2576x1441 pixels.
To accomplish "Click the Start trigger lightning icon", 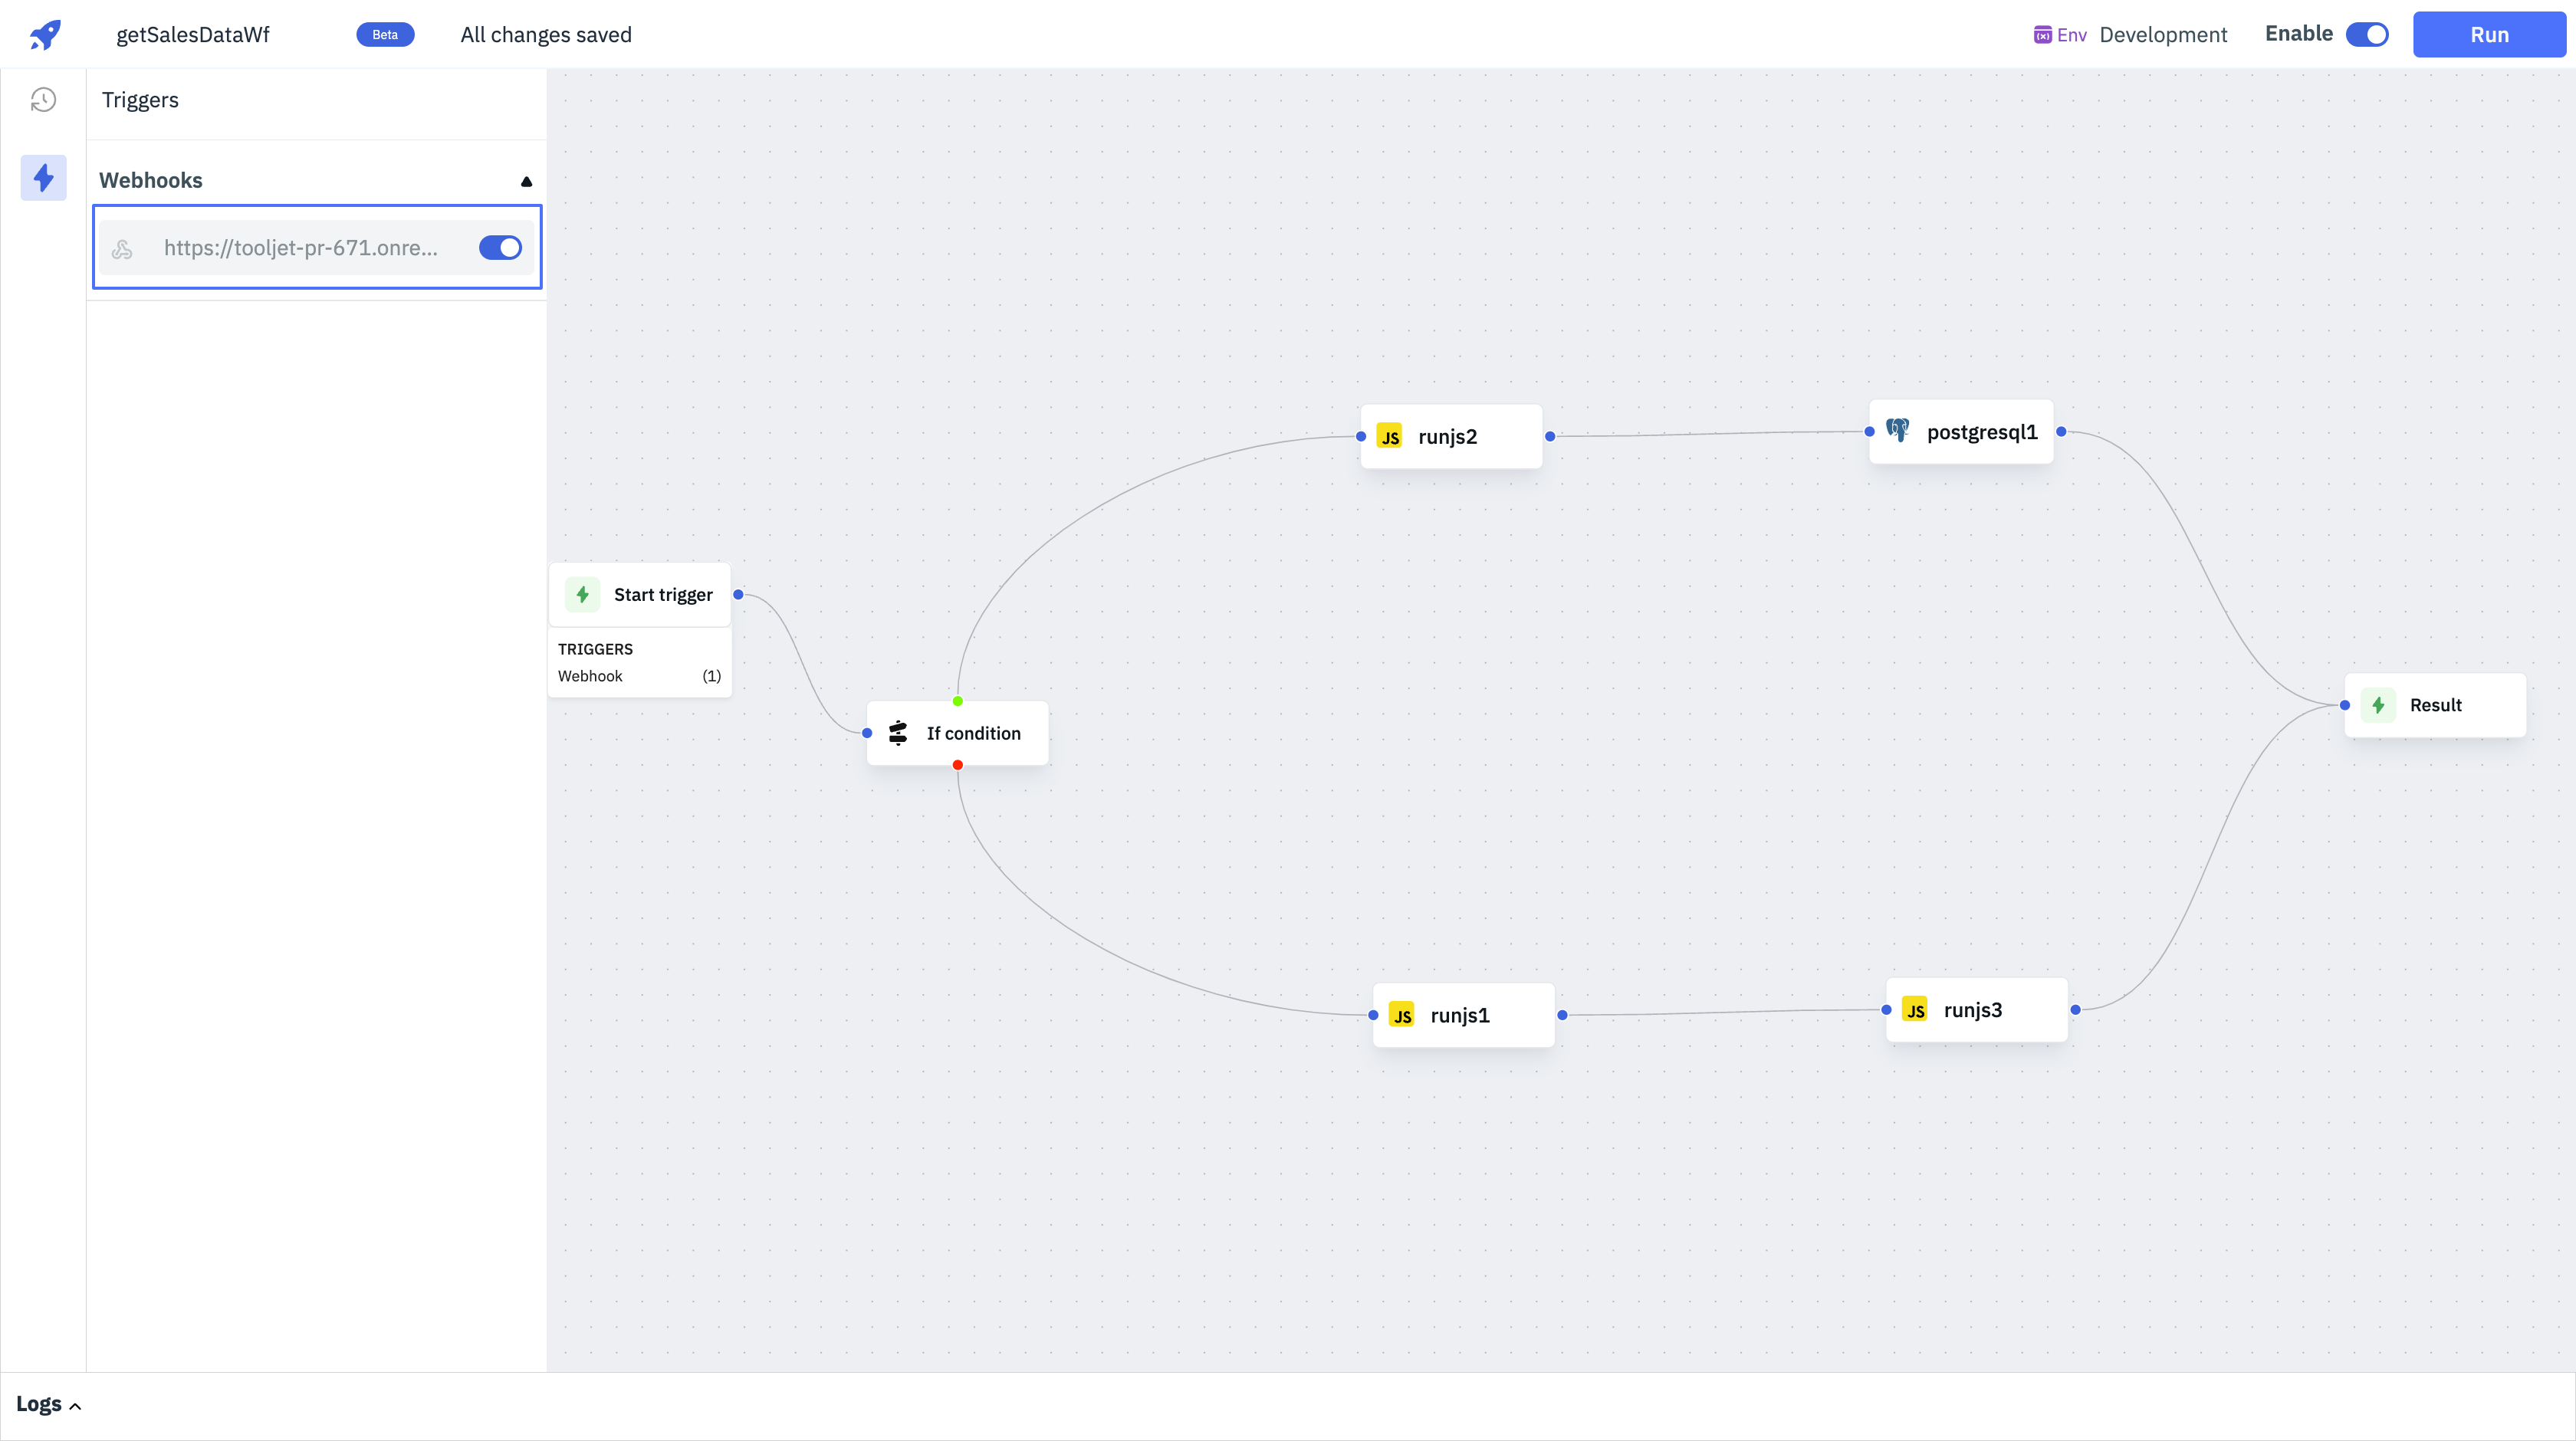I will coord(582,595).
